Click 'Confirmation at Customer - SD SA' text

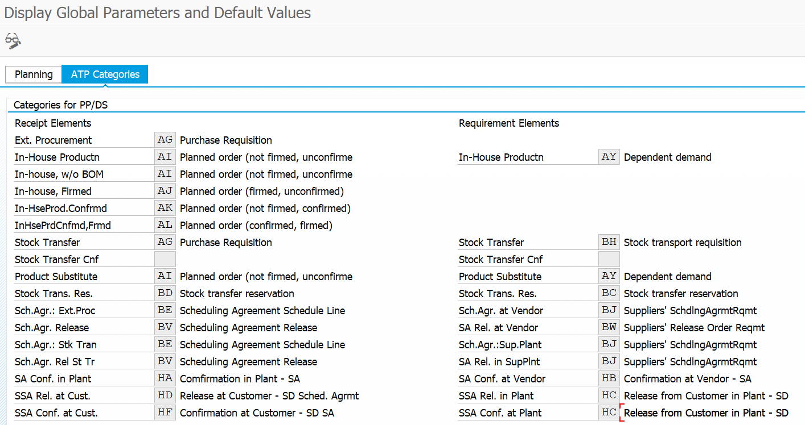tap(257, 413)
